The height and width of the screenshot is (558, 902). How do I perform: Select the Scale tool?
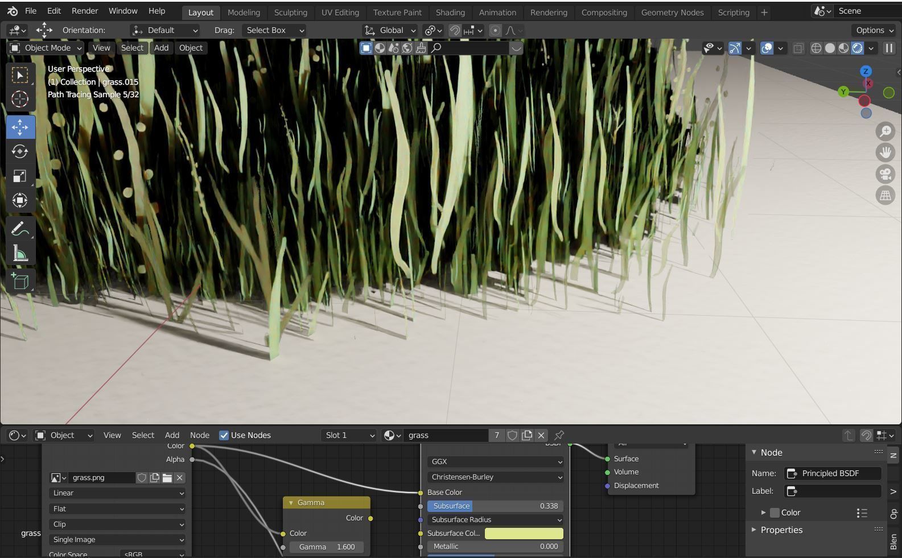(x=20, y=176)
